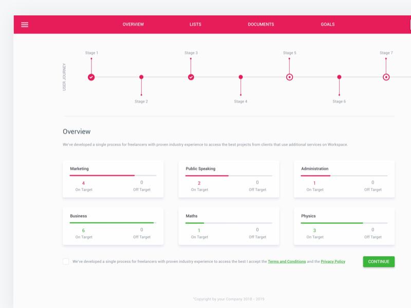Click the Stage 6 dot marker
411x308 pixels.
point(339,77)
